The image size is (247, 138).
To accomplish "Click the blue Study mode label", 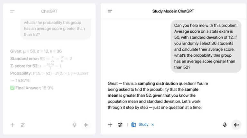I will coord(143,125).
